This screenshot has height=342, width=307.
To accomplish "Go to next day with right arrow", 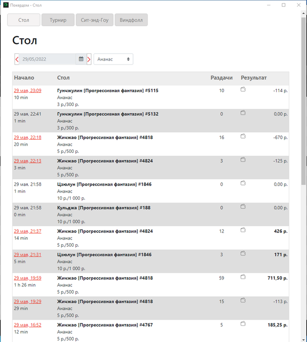I will pos(89,59).
